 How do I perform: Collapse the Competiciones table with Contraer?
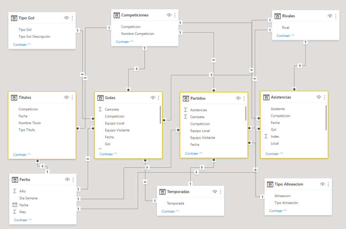tap(125, 42)
